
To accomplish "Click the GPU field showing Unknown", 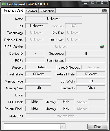I will click(37, 26).
